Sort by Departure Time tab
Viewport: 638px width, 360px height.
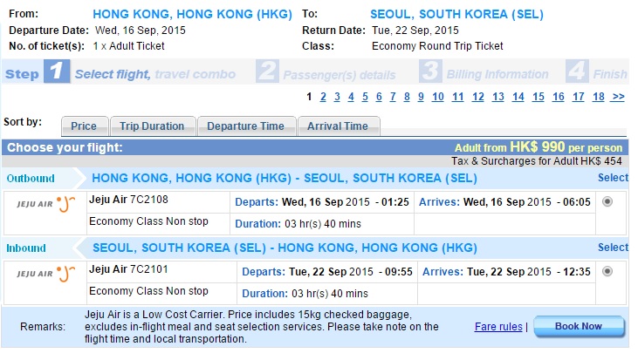point(246,126)
